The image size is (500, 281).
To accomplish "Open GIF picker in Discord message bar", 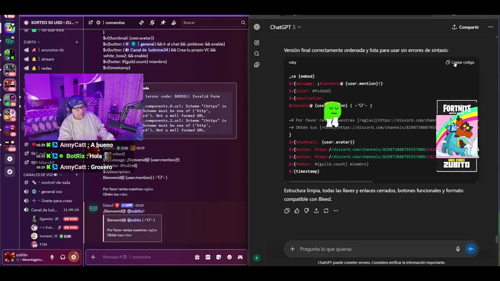I will (208, 257).
